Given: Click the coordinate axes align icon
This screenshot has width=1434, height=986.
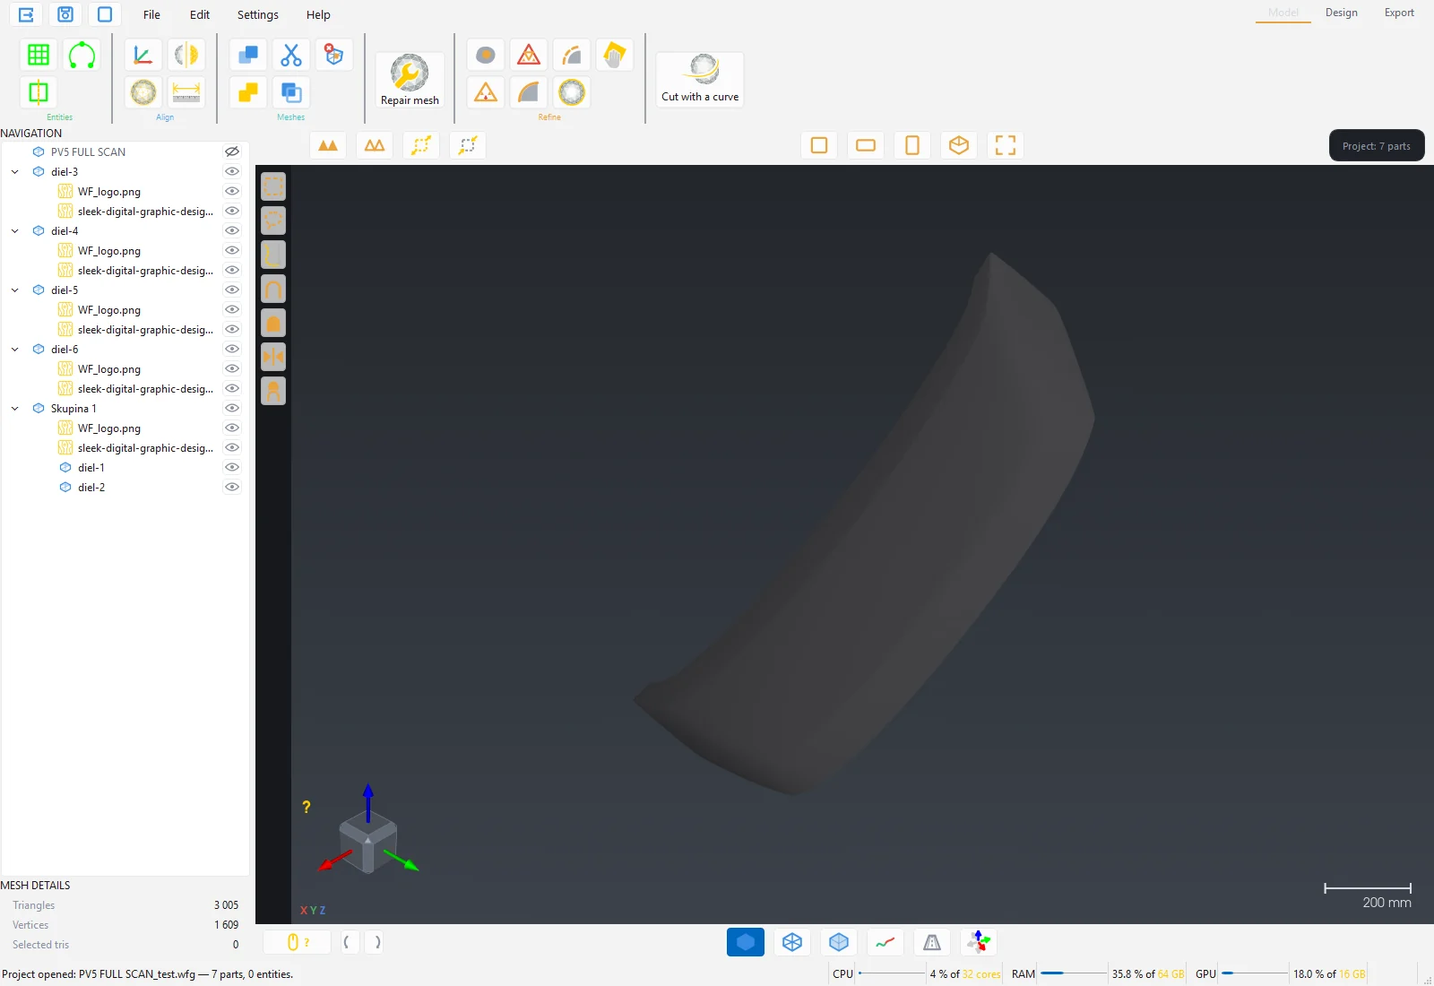Looking at the screenshot, I should tap(143, 55).
